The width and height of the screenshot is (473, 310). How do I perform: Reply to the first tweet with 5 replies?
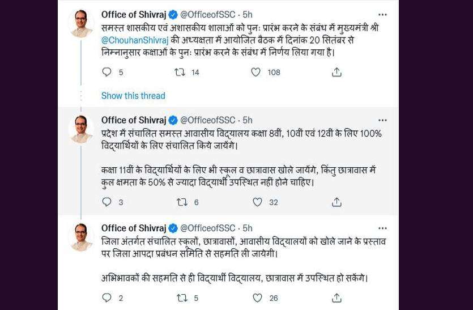click(107, 72)
